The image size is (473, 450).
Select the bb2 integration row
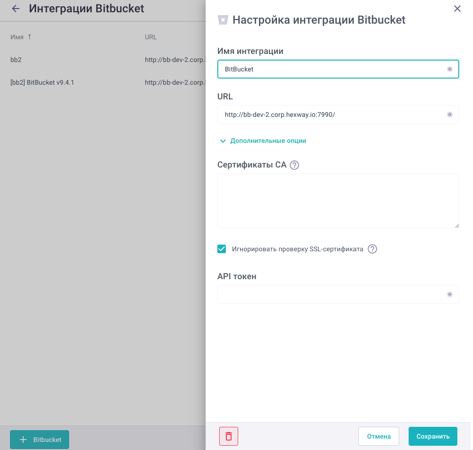[x=103, y=60]
